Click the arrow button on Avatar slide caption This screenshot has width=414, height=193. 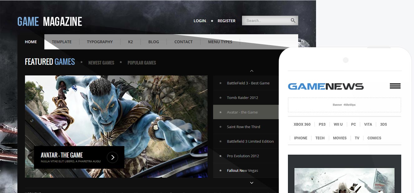[112, 158]
